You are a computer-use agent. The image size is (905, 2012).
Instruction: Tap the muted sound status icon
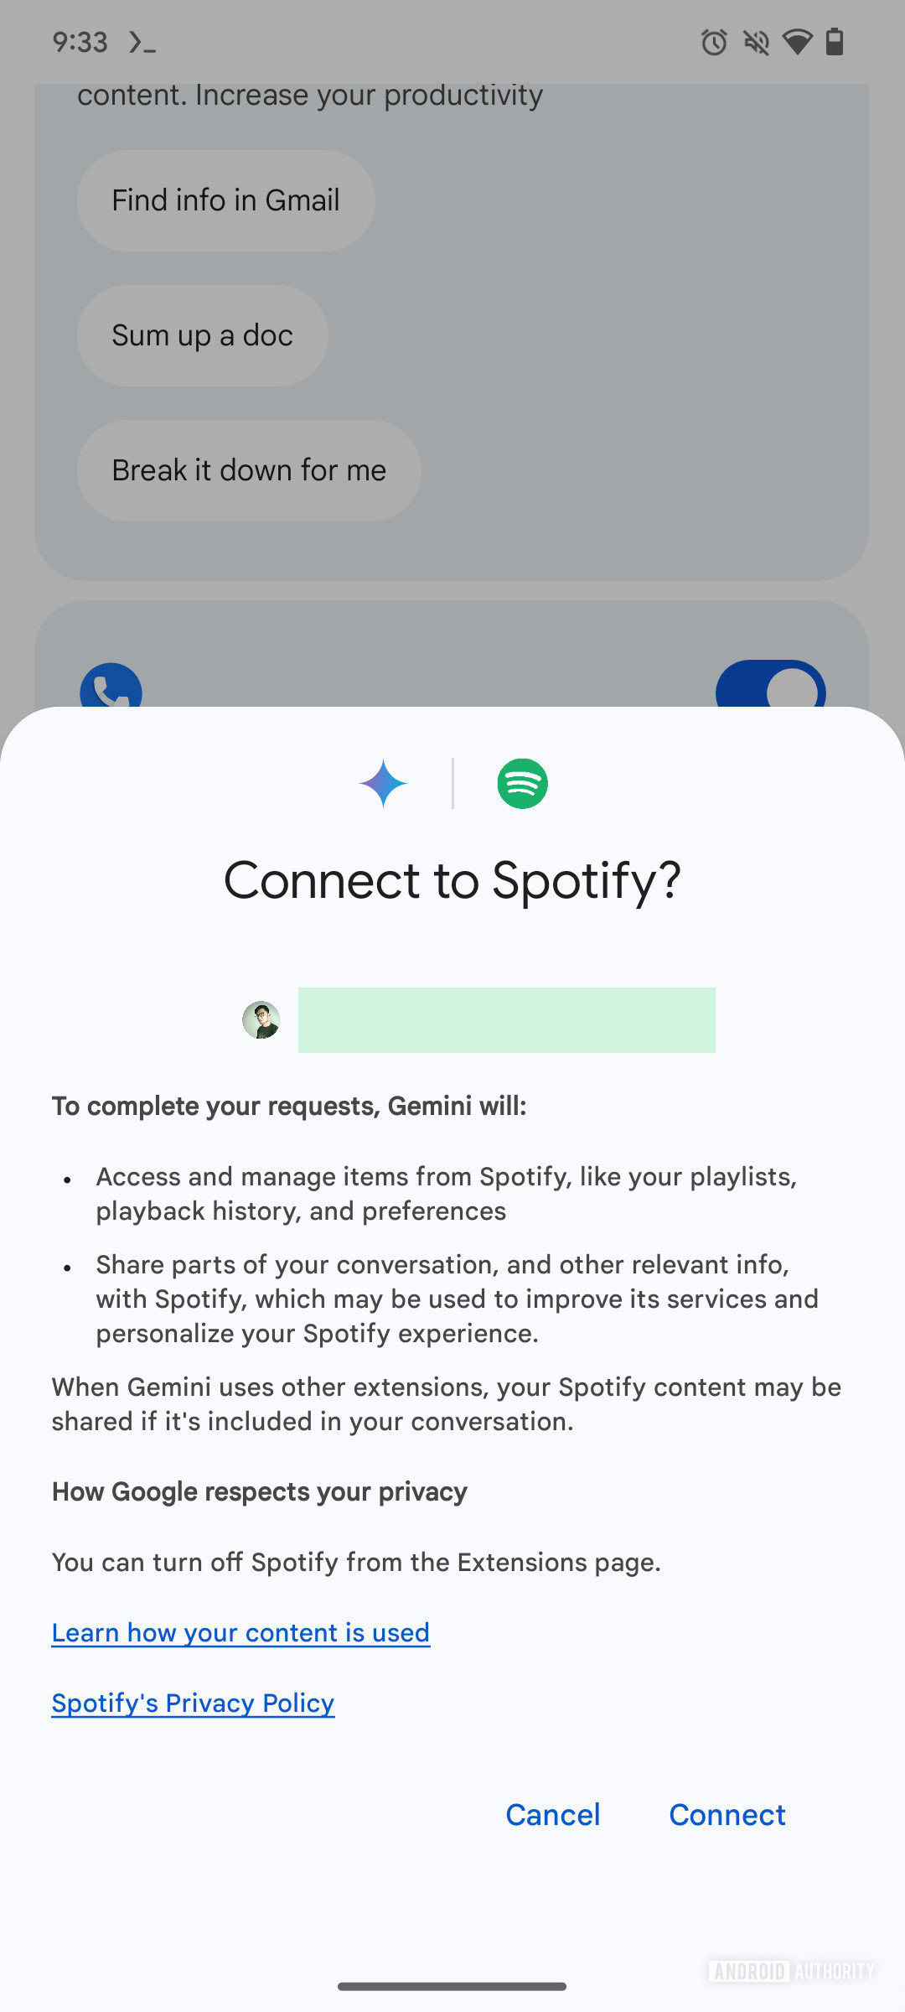pos(756,42)
